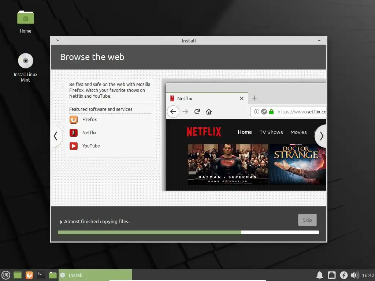Click the YouTube icon in featured software

click(x=74, y=146)
